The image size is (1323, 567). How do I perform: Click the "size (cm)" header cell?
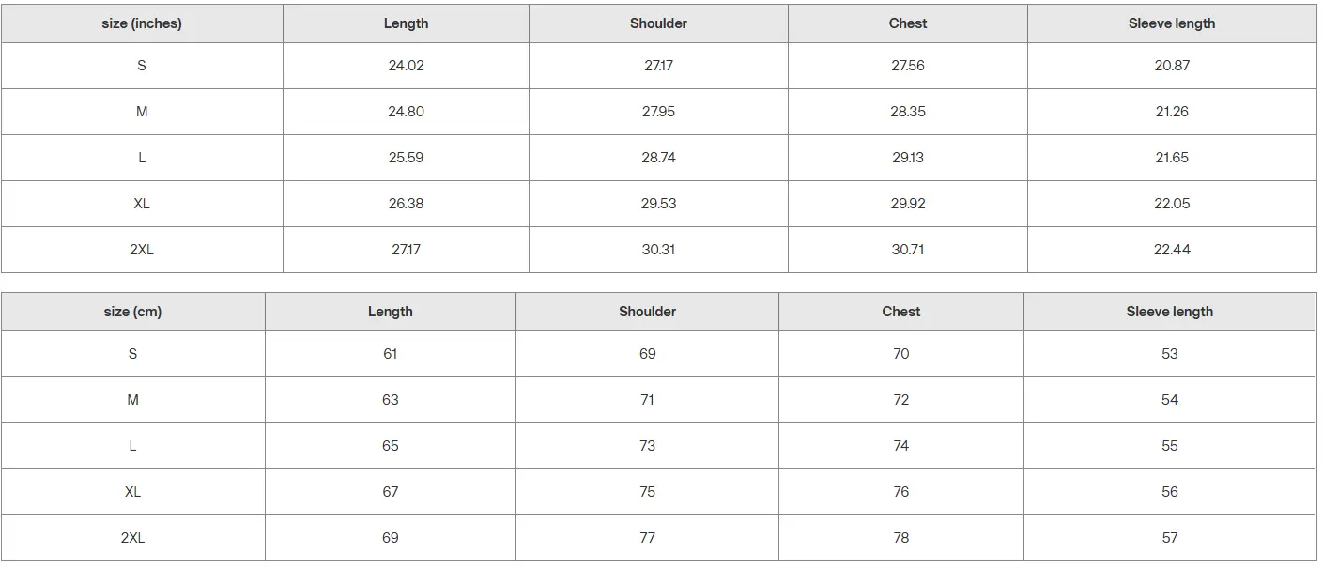(132, 312)
